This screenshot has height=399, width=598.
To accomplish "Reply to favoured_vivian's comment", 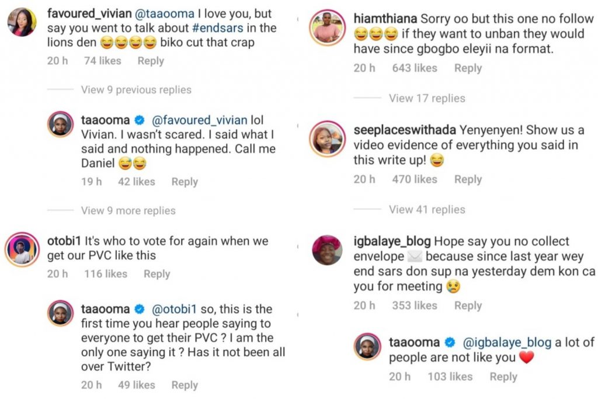I will tap(151, 61).
